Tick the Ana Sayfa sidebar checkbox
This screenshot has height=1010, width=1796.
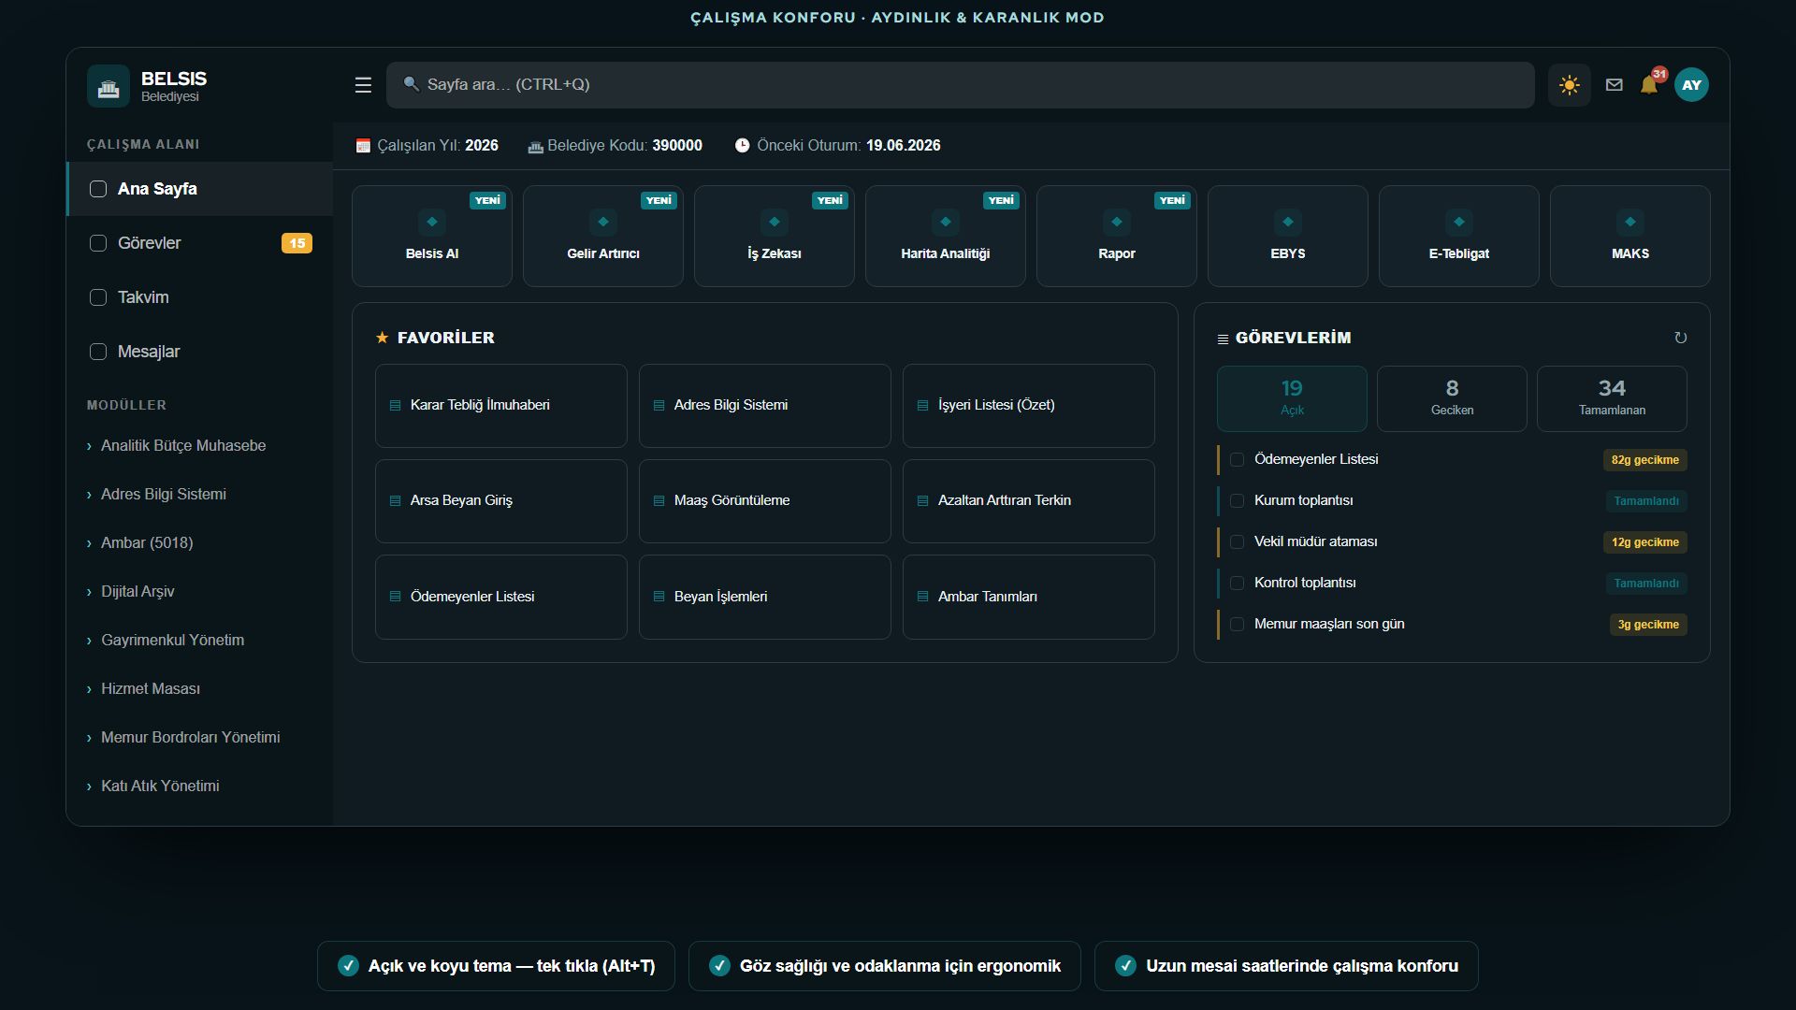(x=98, y=189)
